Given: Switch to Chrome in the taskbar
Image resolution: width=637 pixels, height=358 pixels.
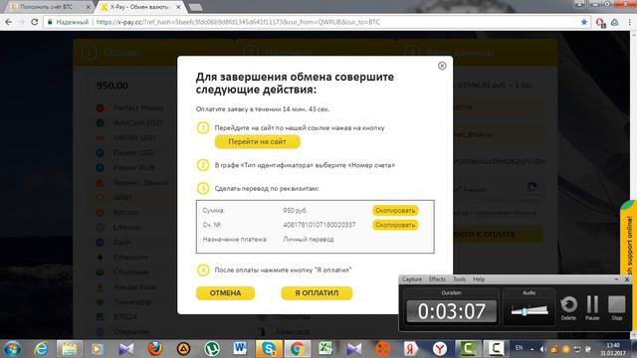Looking at the screenshot, I should pos(297,349).
